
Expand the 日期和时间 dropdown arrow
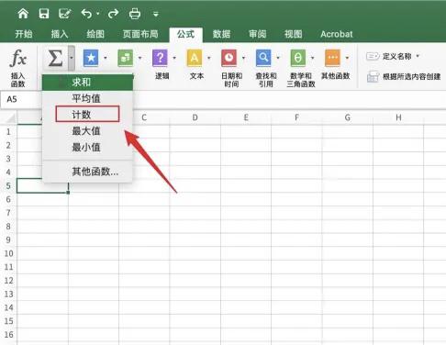244,58
